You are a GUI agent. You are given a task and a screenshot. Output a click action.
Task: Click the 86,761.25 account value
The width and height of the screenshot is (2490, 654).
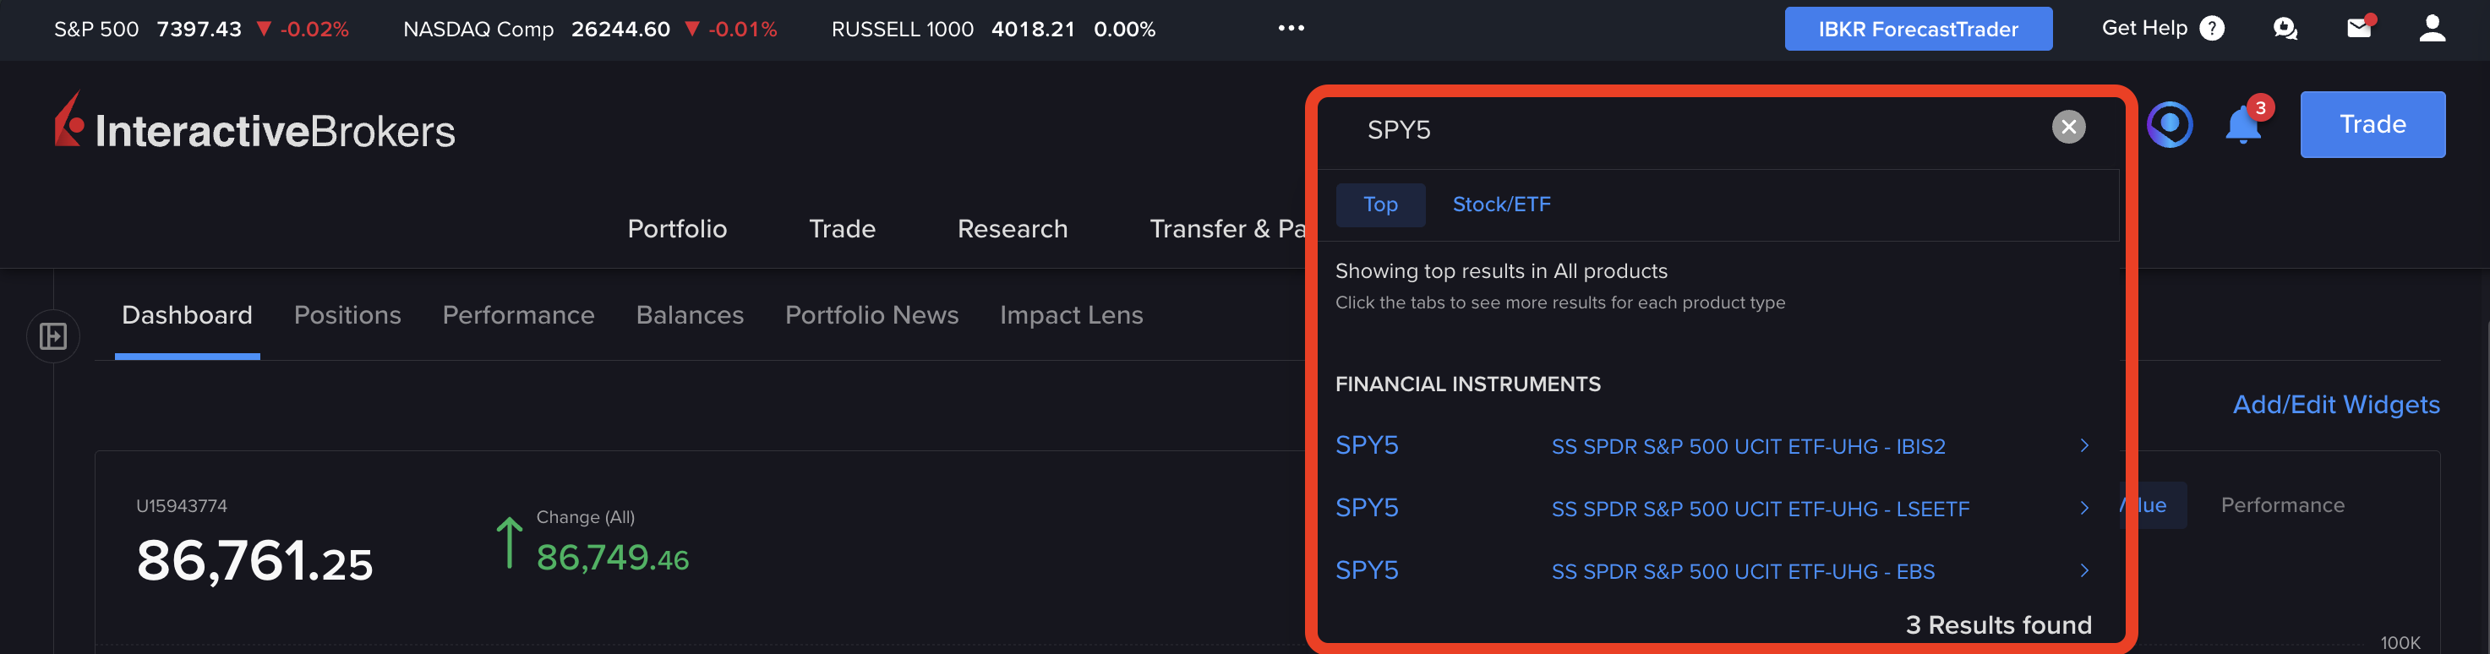[x=254, y=560]
